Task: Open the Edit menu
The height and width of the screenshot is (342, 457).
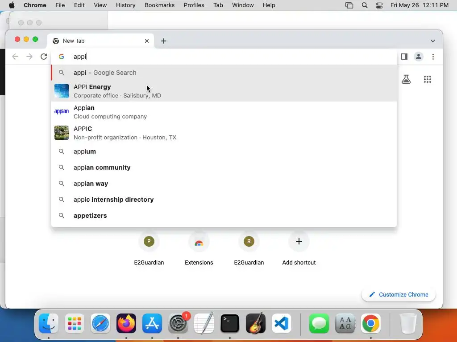Action: 79,5
